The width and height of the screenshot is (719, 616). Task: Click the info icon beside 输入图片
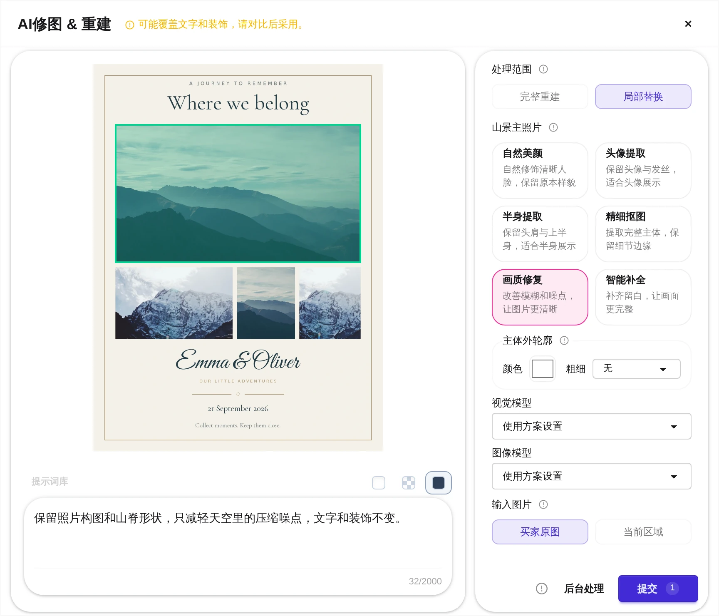pos(543,504)
